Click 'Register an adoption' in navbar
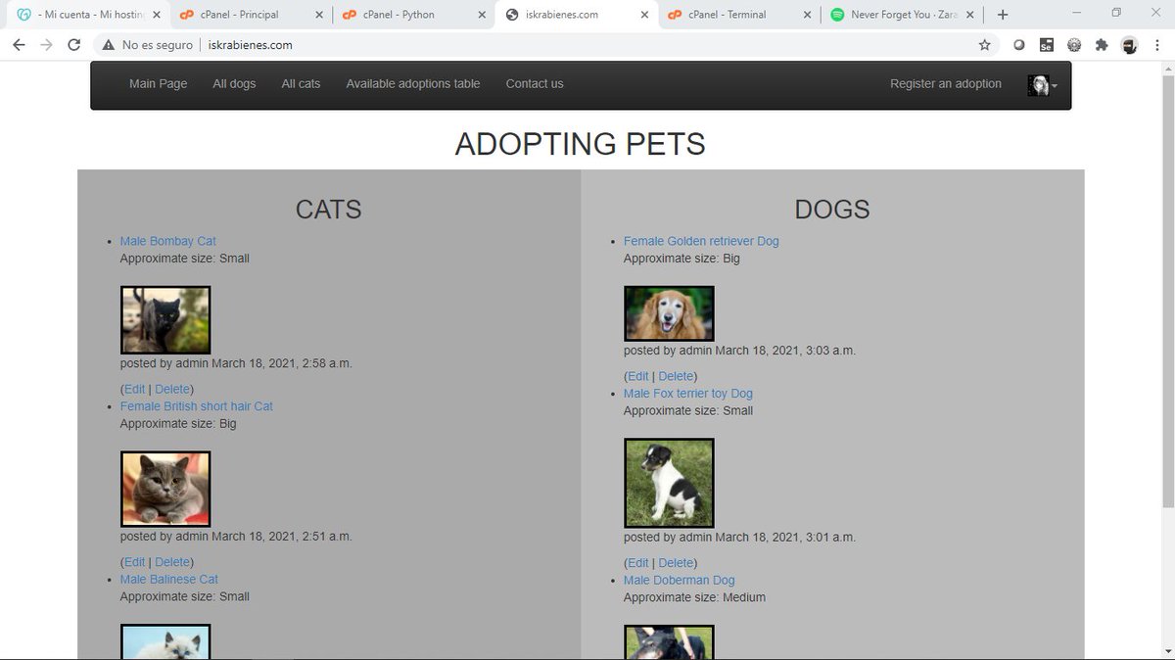1175x660 pixels. [946, 84]
